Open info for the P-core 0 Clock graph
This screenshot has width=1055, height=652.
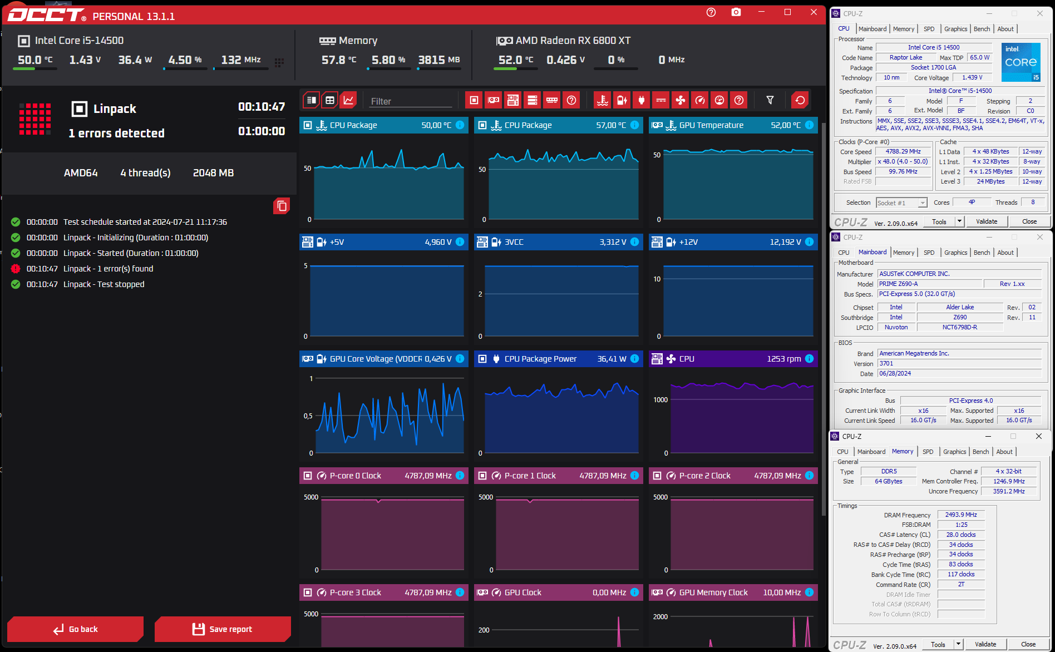click(460, 476)
